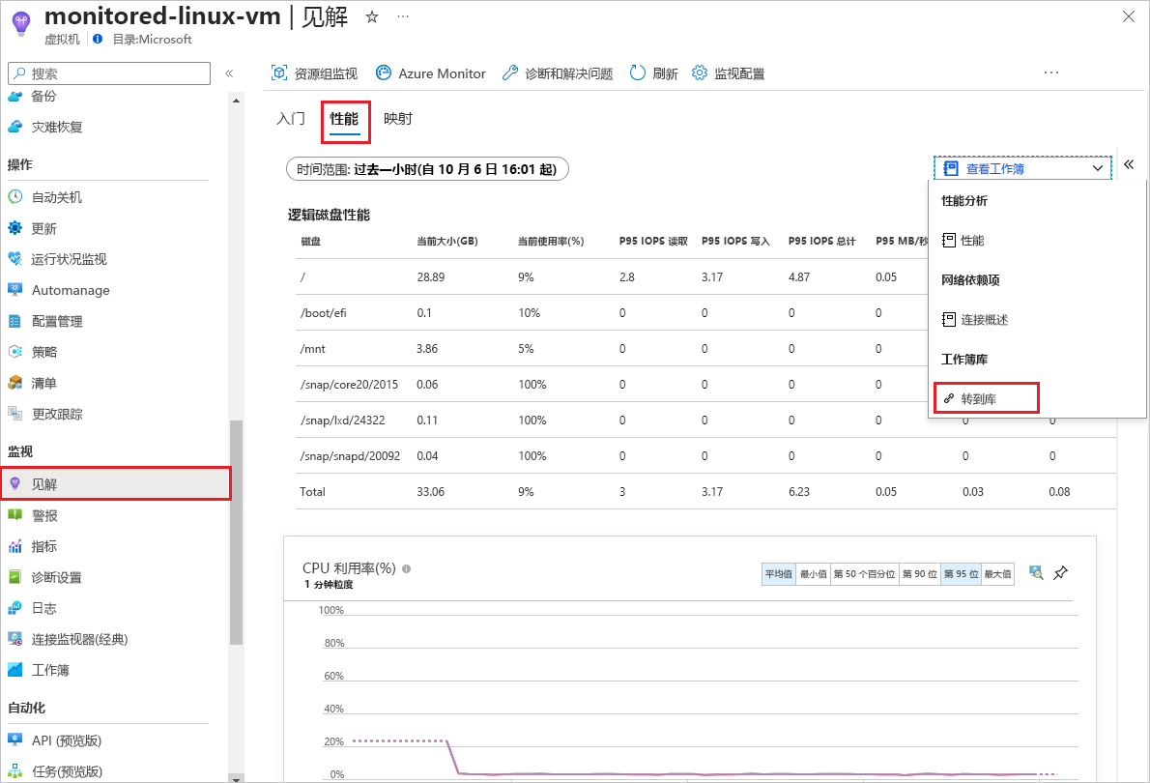Open the ellipsis menu next to the title star
Screen dimensions: 1150x783
click(403, 16)
